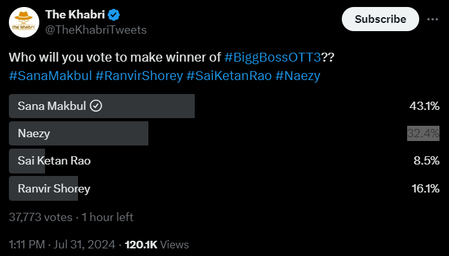Open the #SanaMakbul hashtag
This screenshot has width=449, height=256.
(x=49, y=76)
